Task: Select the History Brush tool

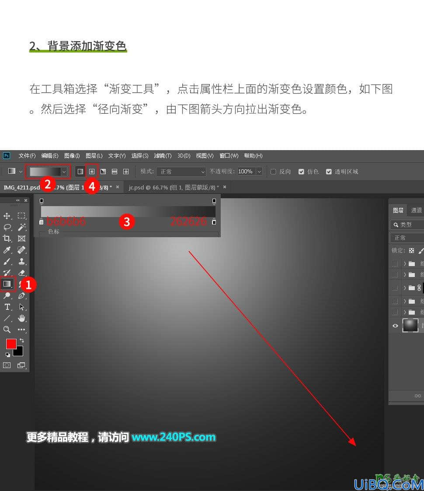Action: point(7,273)
